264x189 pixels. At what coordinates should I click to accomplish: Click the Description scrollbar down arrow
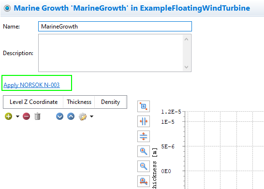(x=186, y=67)
